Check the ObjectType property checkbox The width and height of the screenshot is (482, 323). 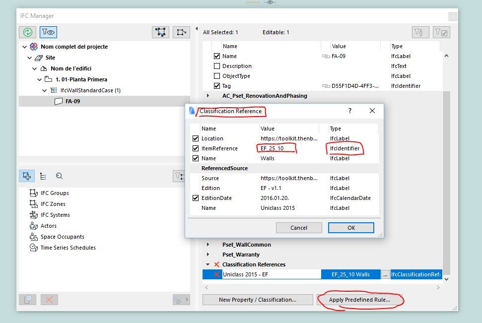click(217, 76)
